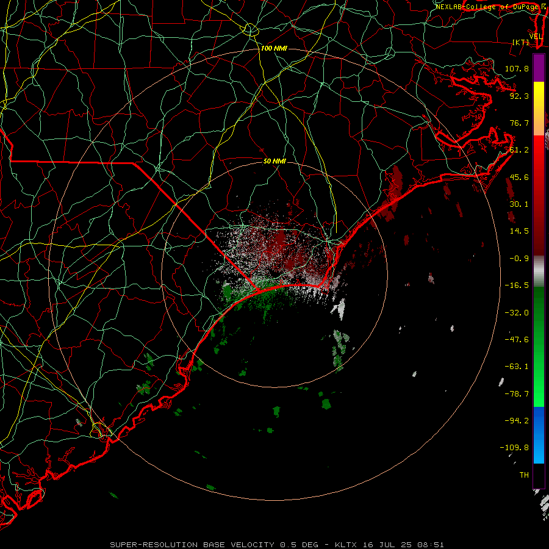Pick the -109.8 velocity scale label
The image size is (549, 549).
point(514,448)
